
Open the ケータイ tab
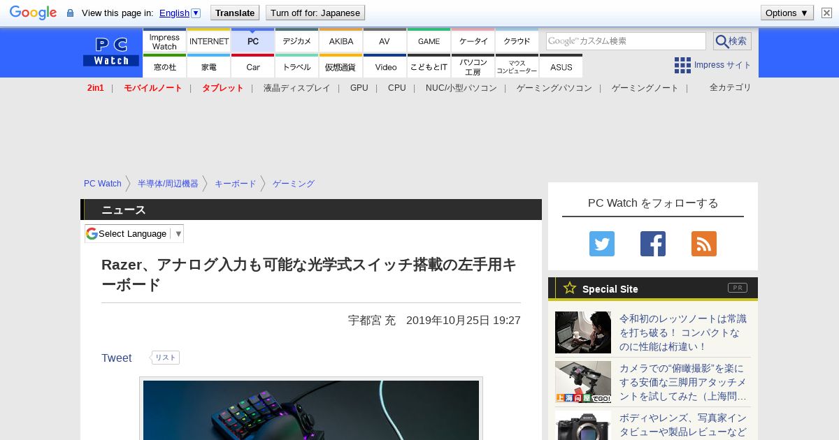(x=473, y=41)
